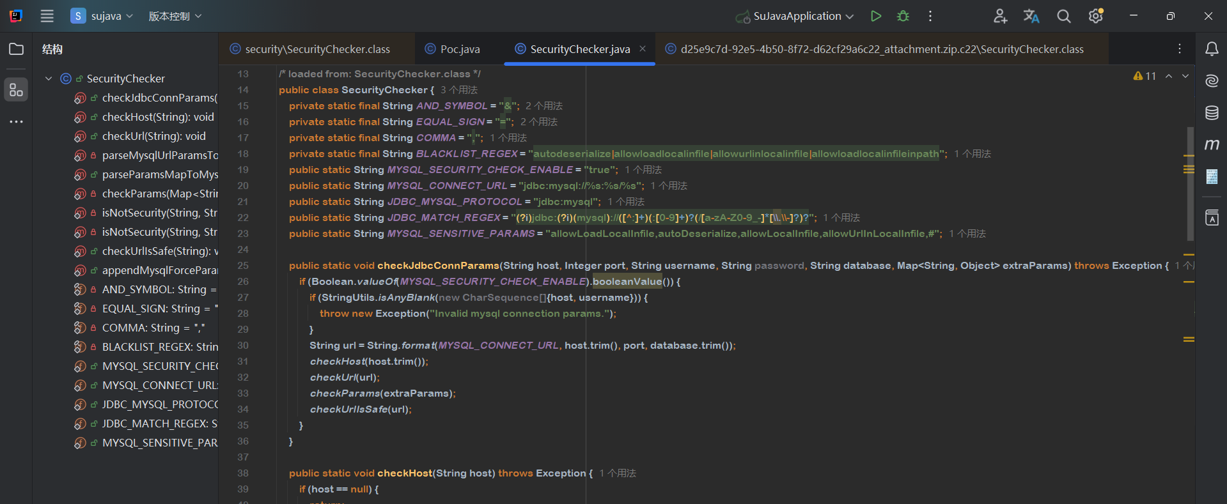Click MYSQL_SENSITIVE_PARAMS identifier on line 23
Viewport: 1227px width, 504px height.
[x=461, y=234]
